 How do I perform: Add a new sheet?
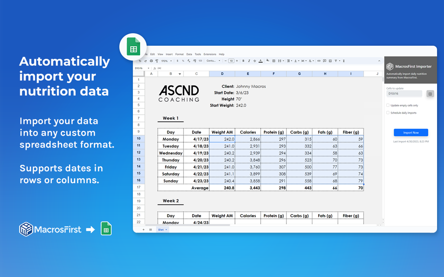click(x=144, y=230)
